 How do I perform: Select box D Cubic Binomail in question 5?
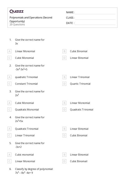tap(64, 161)
